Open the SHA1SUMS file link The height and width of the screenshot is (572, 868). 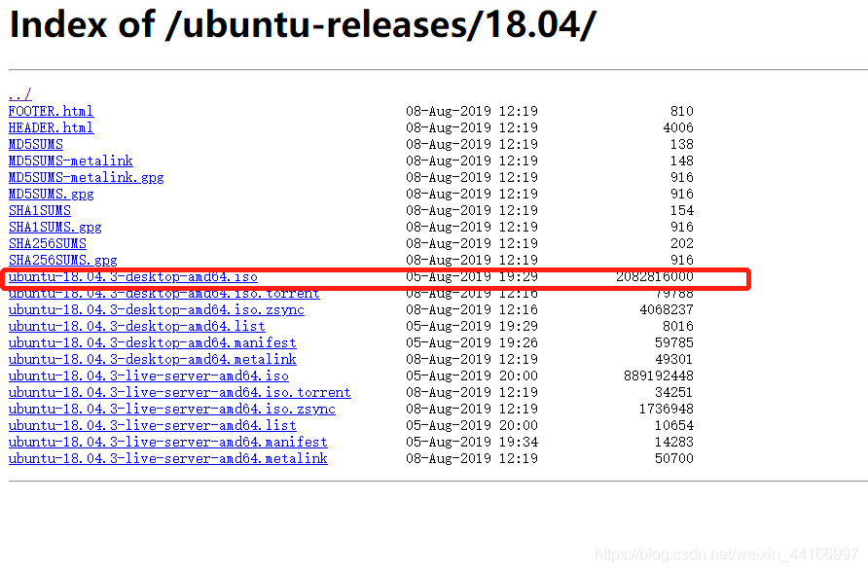tap(39, 211)
